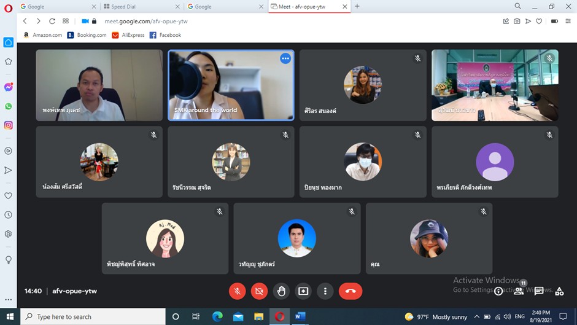Screen dimensions: 577x325
Task: Click the AliExpress bookmark
Action: (128, 35)
